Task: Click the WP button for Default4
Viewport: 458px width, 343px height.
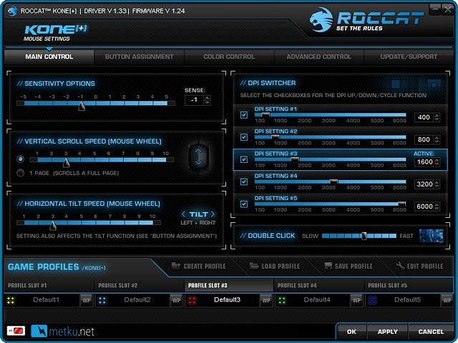Action: (x=356, y=300)
